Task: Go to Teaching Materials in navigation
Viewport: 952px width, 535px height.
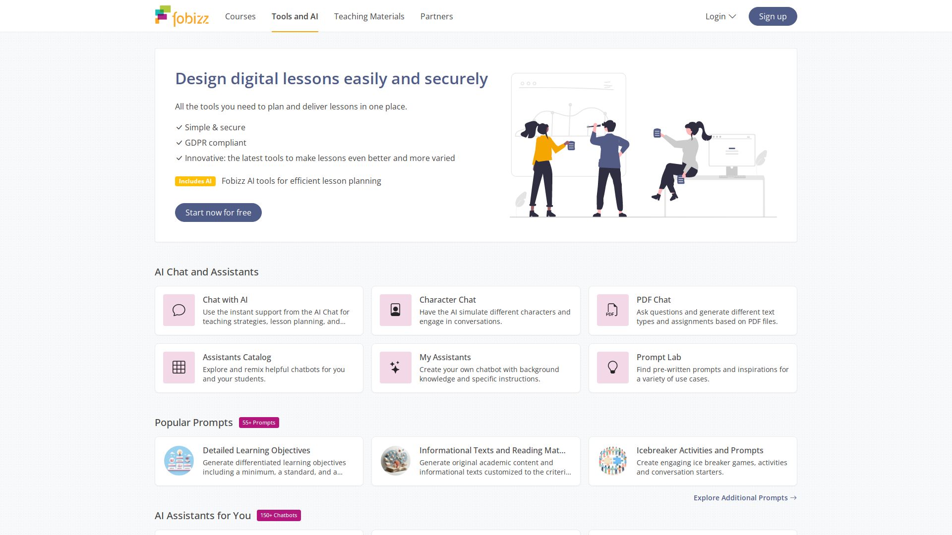Action: tap(369, 16)
